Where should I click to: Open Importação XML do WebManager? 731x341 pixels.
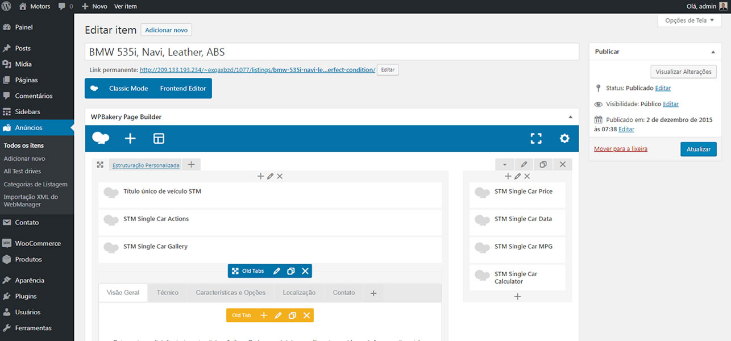tap(31, 201)
